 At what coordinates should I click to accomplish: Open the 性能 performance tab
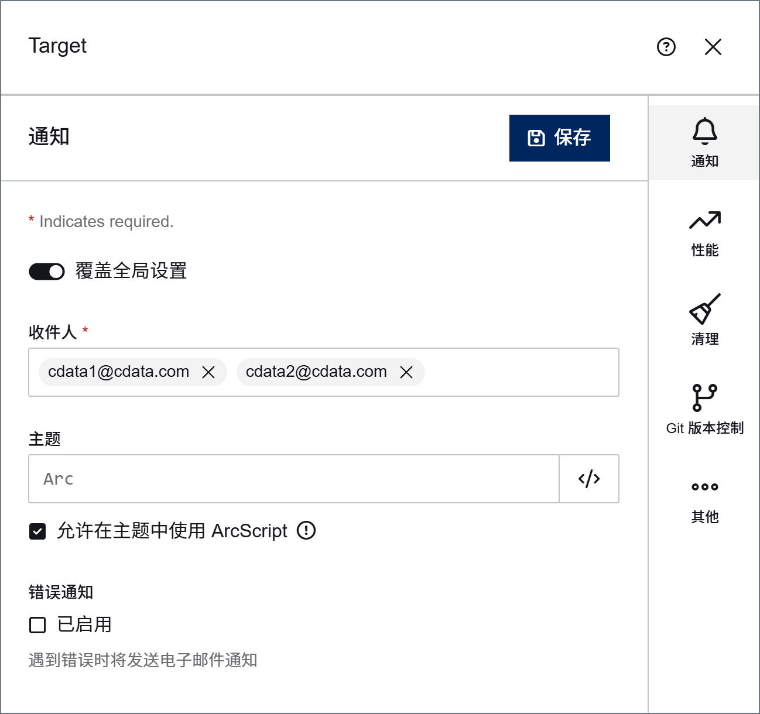coord(704,233)
